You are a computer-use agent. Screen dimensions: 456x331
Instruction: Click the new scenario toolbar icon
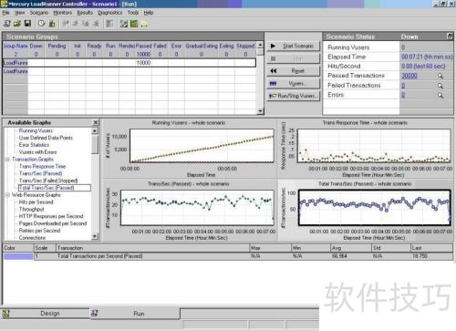click(6, 24)
